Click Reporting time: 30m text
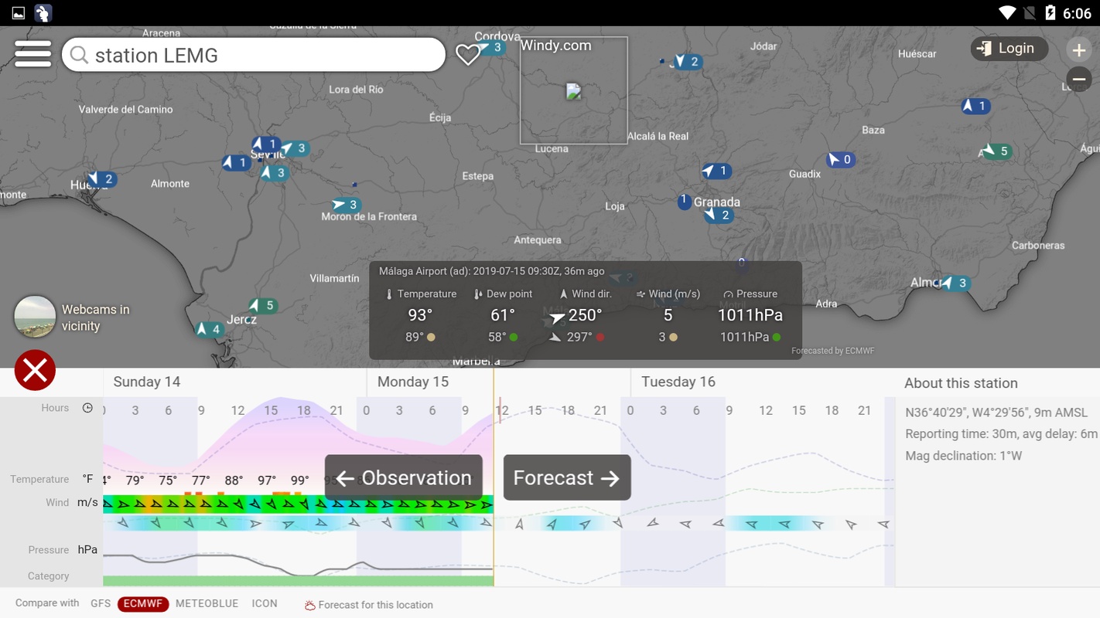Viewport: 1100px width, 618px height. click(x=1001, y=434)
